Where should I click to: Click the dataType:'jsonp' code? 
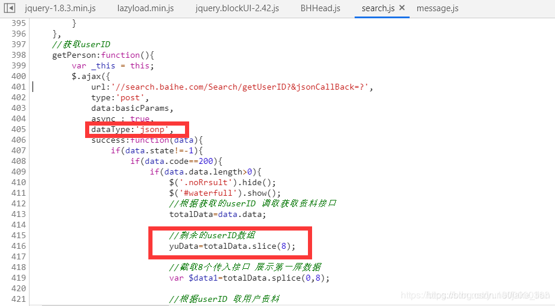(x=132, y=130)
